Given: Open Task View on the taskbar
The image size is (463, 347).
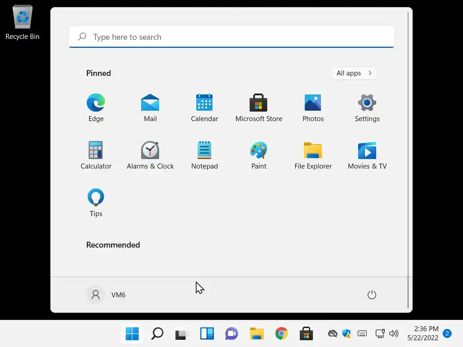Looking at the screenshot, I should (182, 334).
